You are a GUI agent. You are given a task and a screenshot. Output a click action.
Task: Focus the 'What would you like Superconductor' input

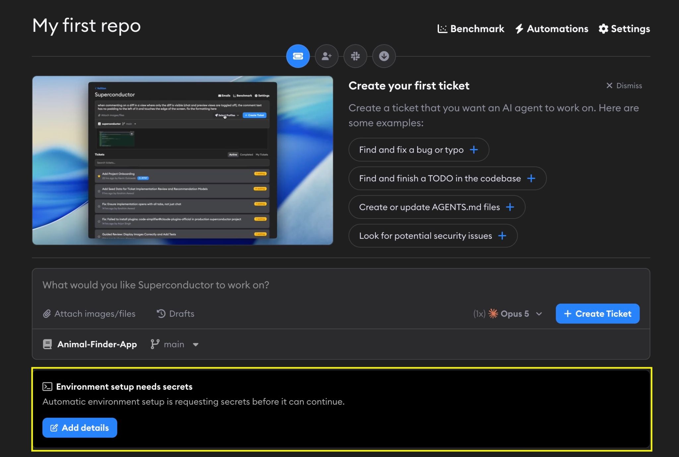point(341,285)
